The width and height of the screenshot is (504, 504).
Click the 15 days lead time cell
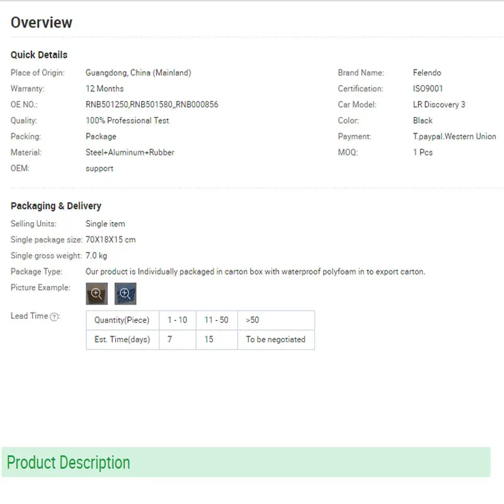pyautogui.click(x=217, y=340)
